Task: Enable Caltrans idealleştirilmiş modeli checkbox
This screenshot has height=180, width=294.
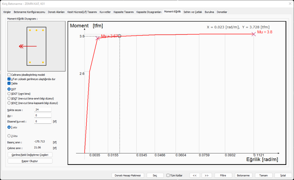Action: 9,75
